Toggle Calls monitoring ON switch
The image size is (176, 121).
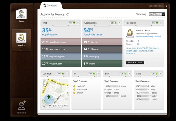coord(154,74)
